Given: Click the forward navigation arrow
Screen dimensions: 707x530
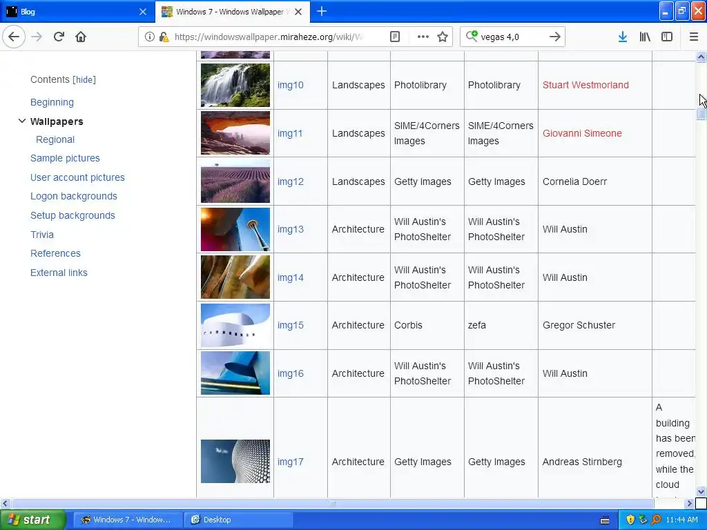Looking at the screenshot, I should [37, 37].
